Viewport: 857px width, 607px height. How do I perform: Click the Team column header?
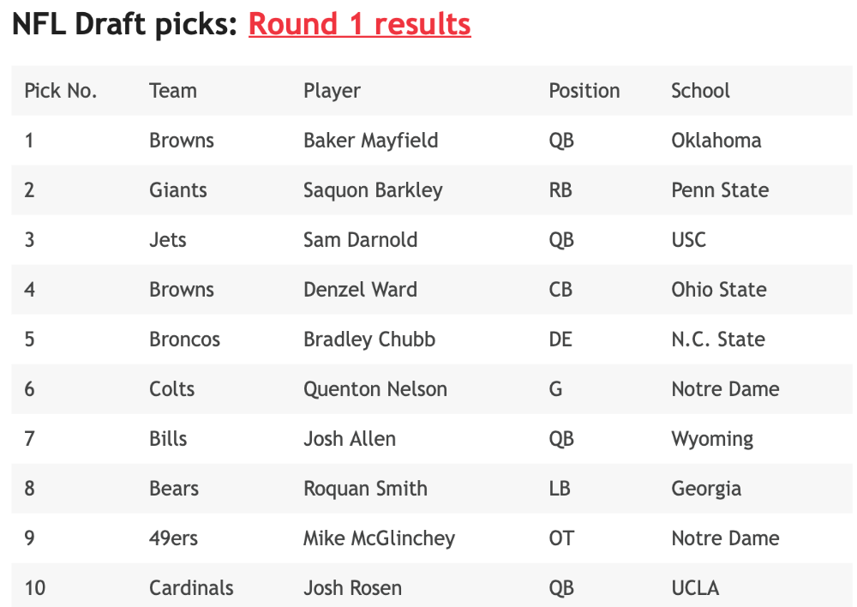(x=173, y=91)
